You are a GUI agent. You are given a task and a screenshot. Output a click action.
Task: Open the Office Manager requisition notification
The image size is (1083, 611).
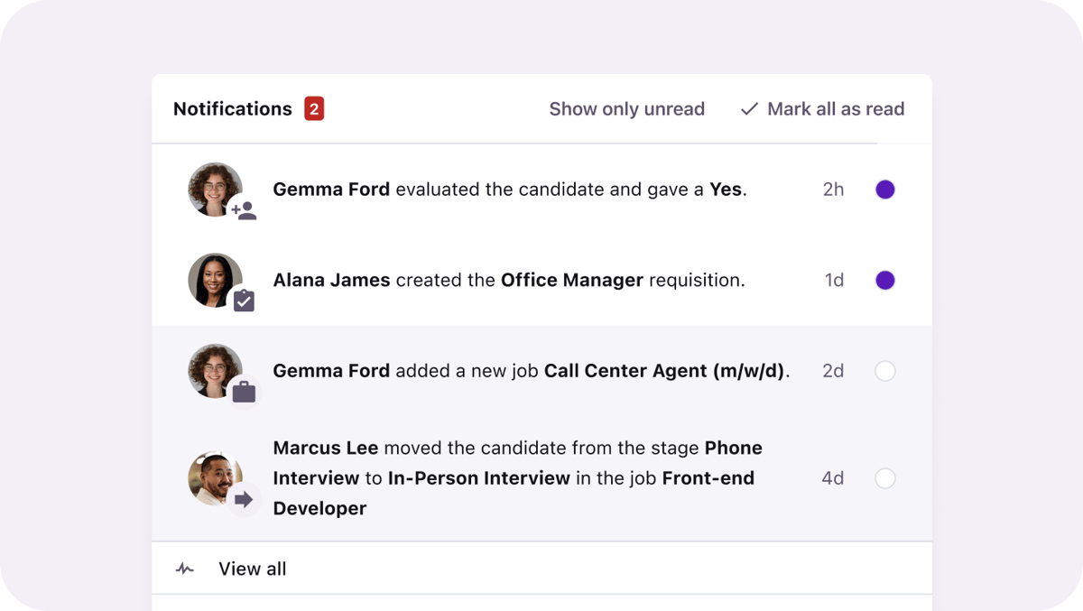[x=508, y=280]
